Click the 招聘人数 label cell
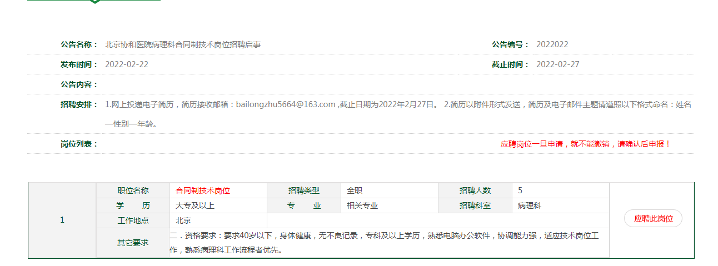This screenshot has width=718, height=266. [x=475, y=191]
